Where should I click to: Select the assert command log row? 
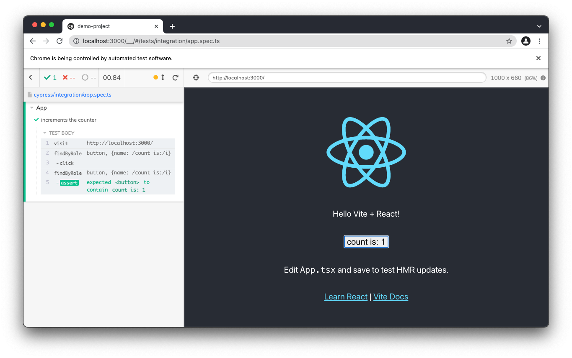[108, 186]
